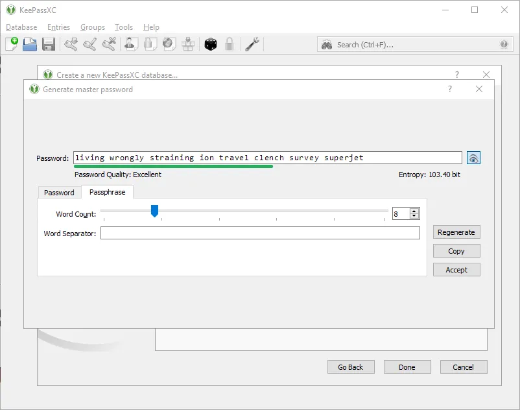The image size is (520, 410).
Task: Click the New Database toolbar icon
Action: pos(12,44)
